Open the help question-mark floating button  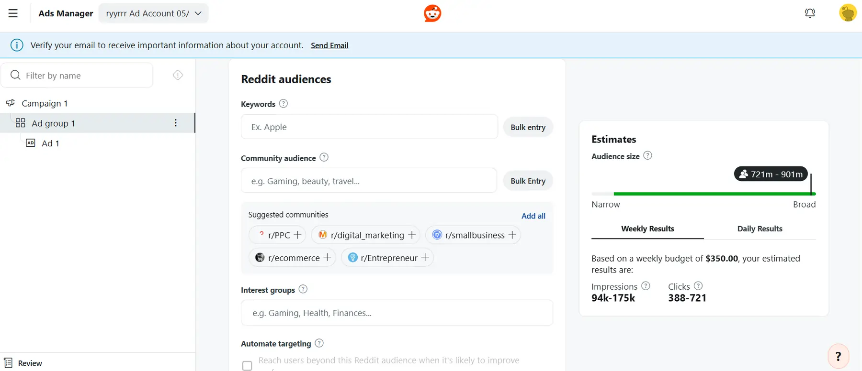[x=839, y=356]
